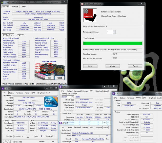Viewport: 162px width, 143px height.
Task: Open CPU tab in CPU-Z Memory window
Action: pos(115,98)
